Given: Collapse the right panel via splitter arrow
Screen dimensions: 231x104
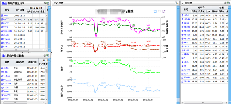Looking at the screenshot, I should click(x=180, y=52).
